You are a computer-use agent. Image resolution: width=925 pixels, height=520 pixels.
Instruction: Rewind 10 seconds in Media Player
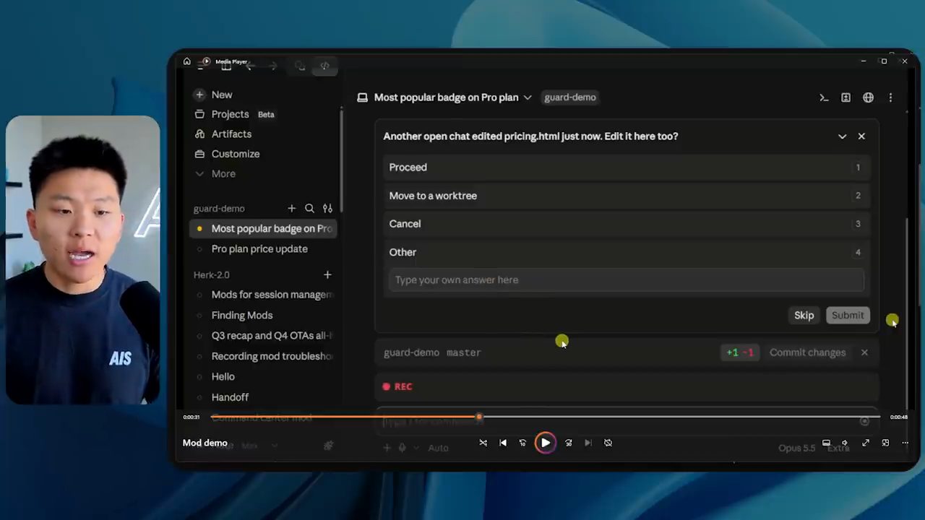coord(522,443)
